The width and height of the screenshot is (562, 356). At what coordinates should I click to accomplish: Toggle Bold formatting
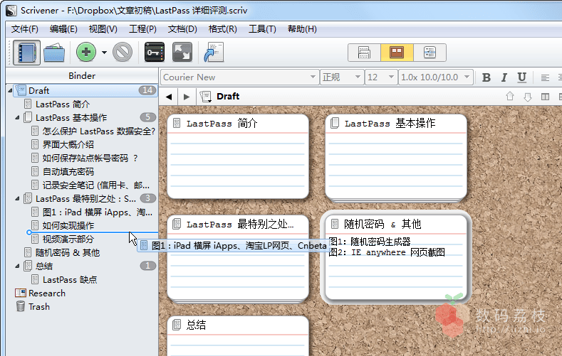tap(486, 77)
